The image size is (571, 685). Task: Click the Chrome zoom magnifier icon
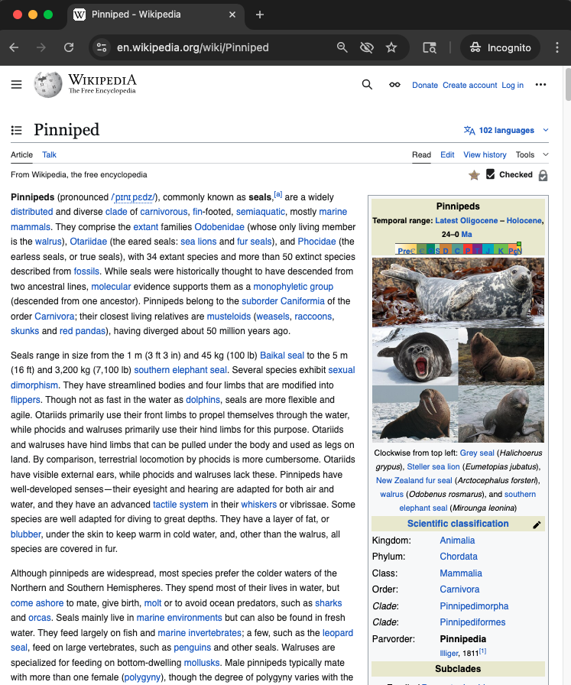[342, 47]
